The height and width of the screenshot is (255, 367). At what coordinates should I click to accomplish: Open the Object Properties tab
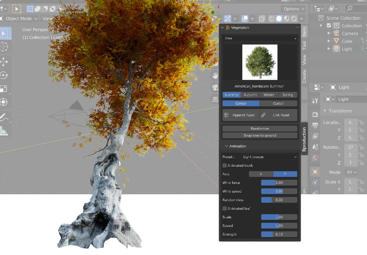(x=315, y=172)
